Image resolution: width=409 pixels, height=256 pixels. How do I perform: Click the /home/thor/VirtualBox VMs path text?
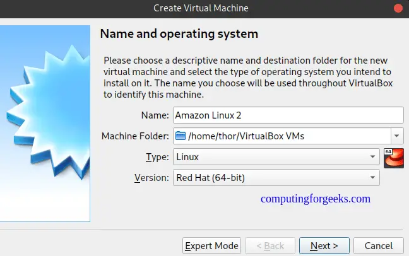pyautogui.click(x=246, y=136)
